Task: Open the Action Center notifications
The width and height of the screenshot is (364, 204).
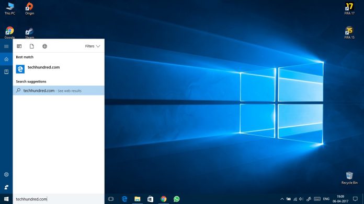Action: tap(355, 199)
